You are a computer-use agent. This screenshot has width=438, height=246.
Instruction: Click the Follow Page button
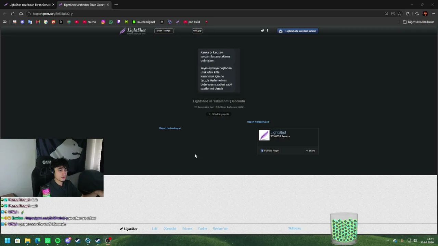pyautogui.click(x=270, y=151)
